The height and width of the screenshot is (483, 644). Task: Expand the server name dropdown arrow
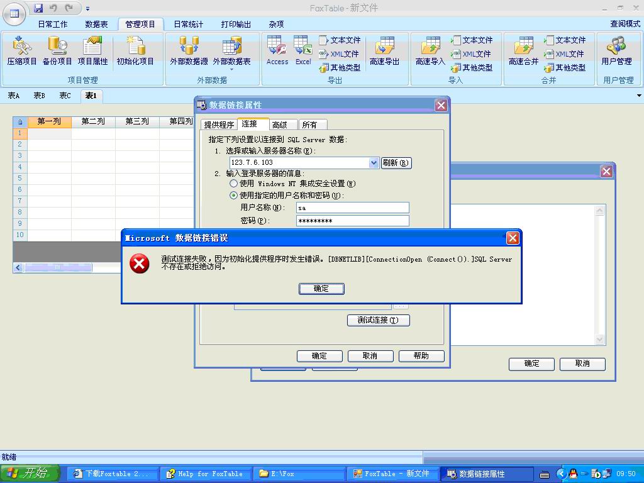[374, 163]
